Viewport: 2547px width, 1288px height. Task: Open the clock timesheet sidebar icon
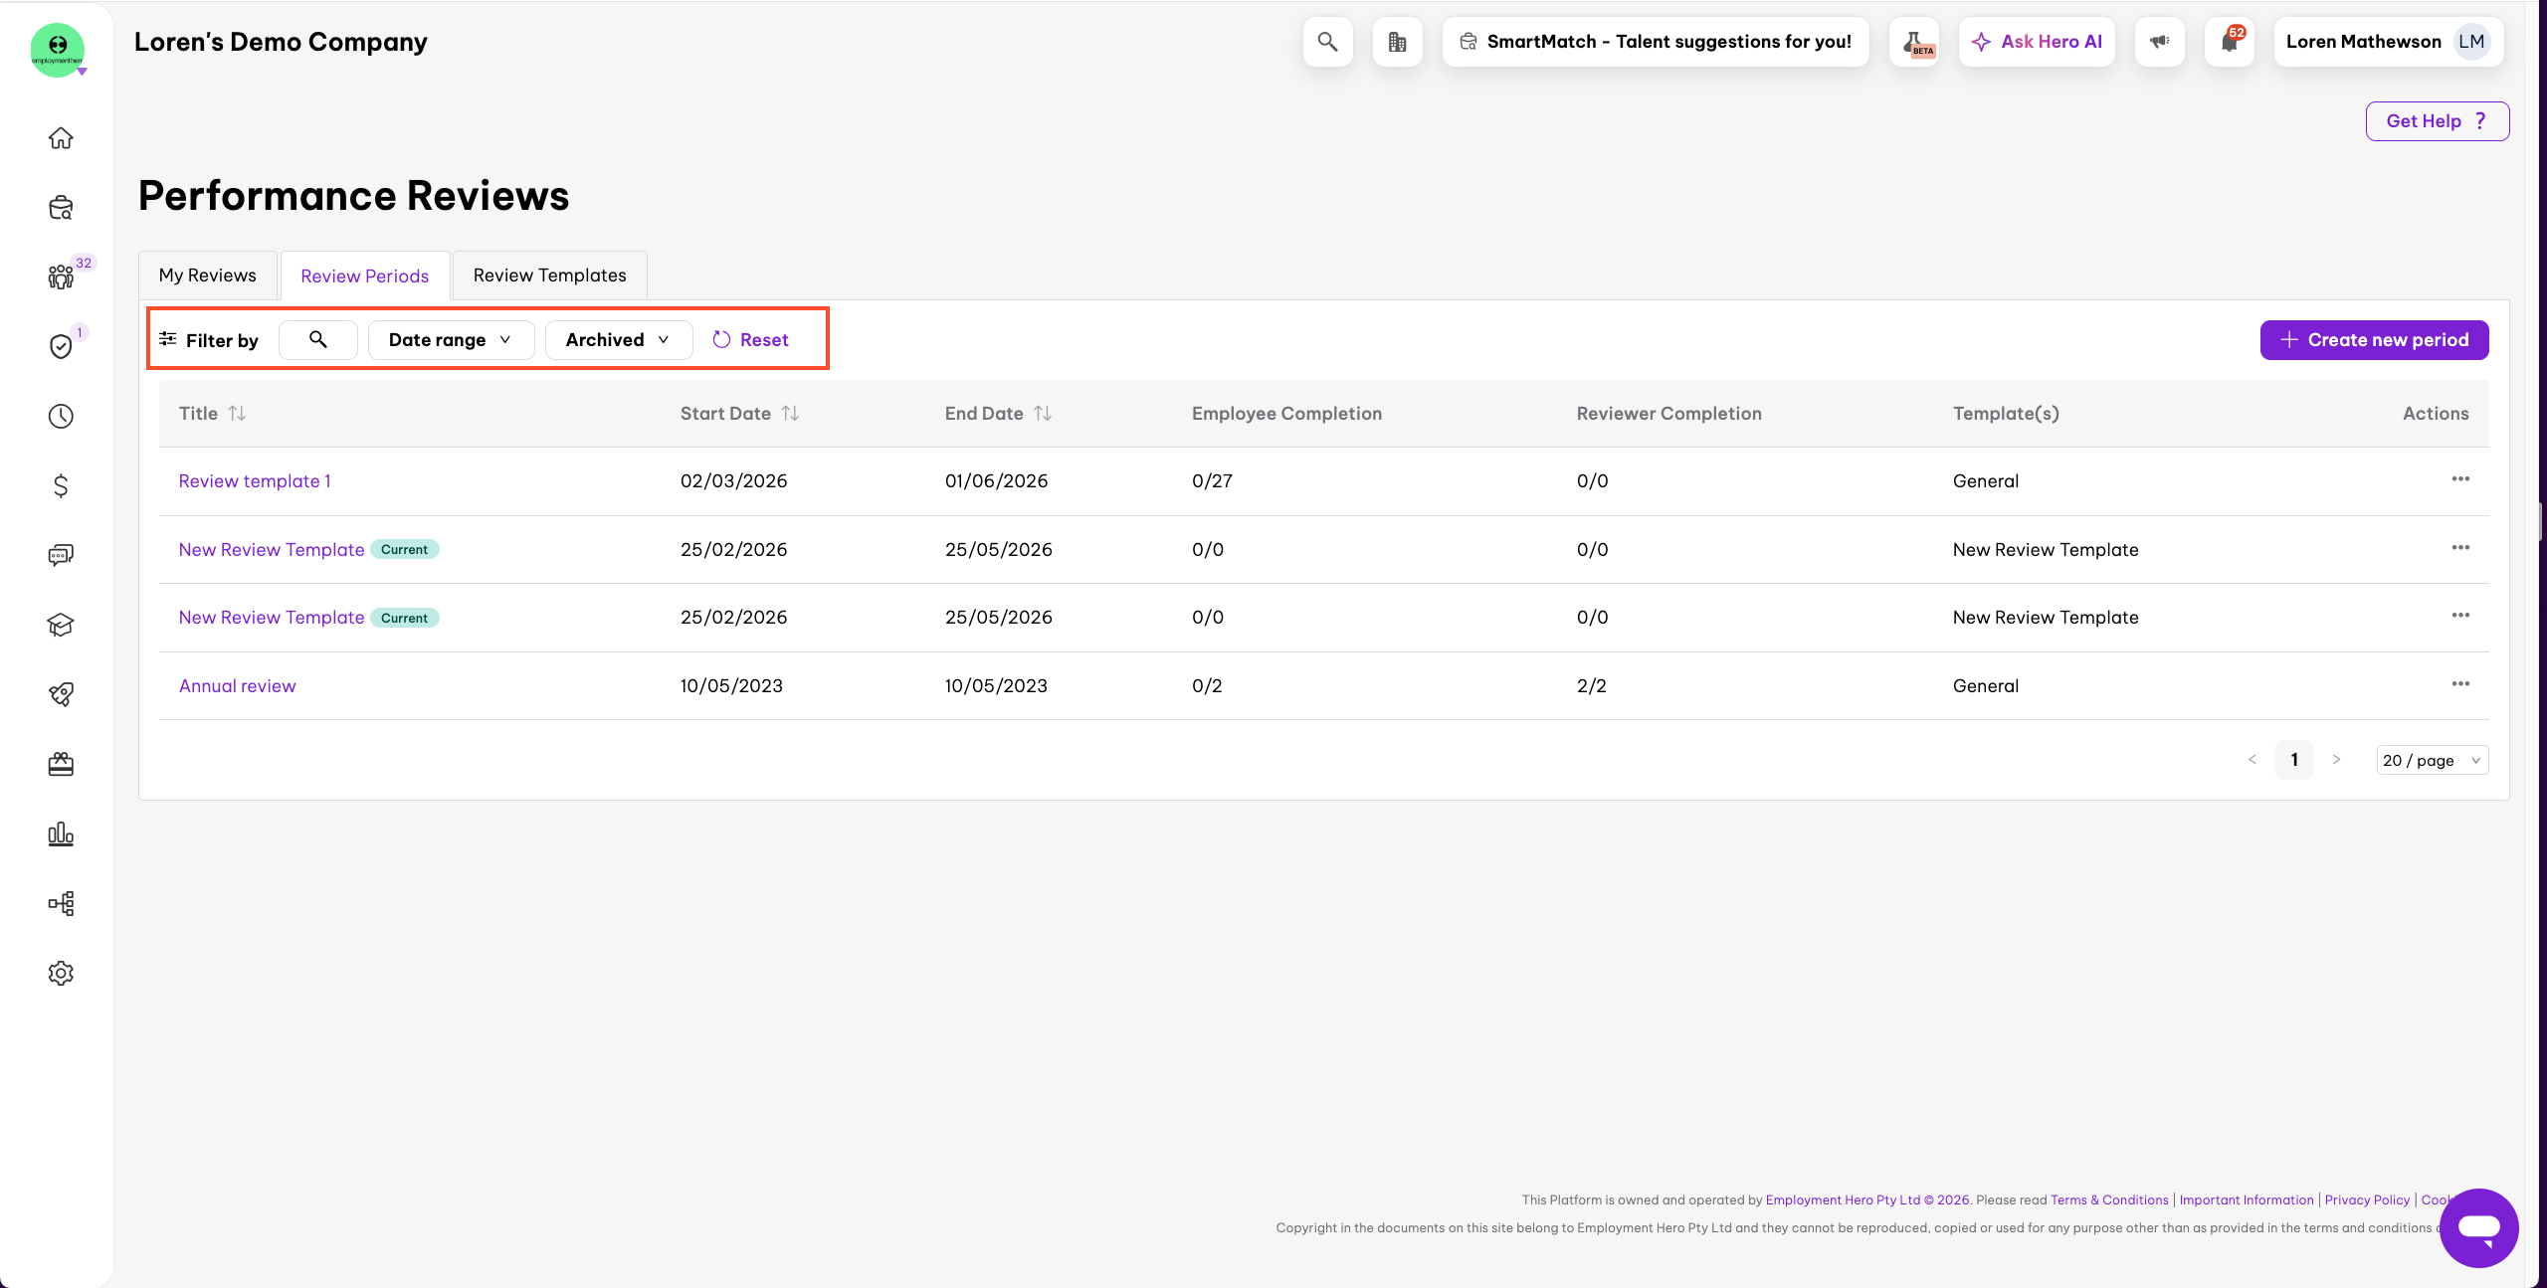(61, 416)
